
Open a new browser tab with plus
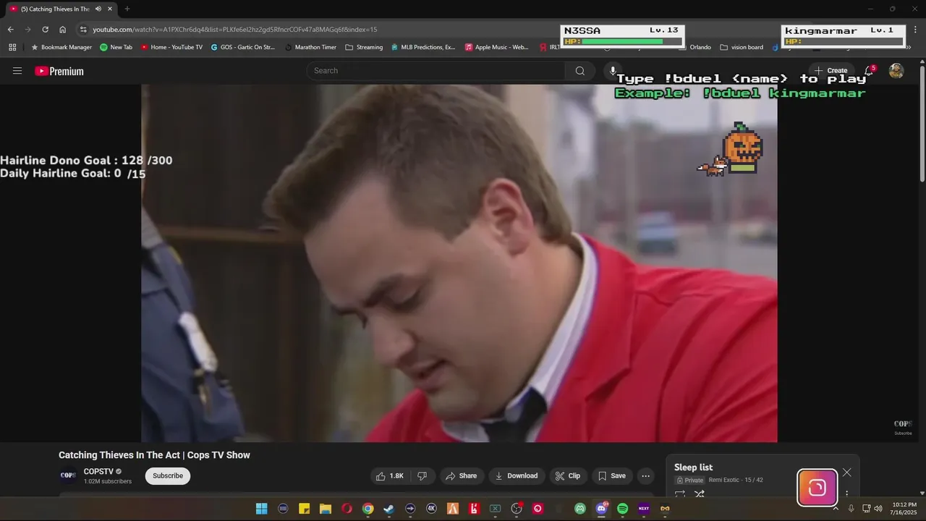coord(127,9)
